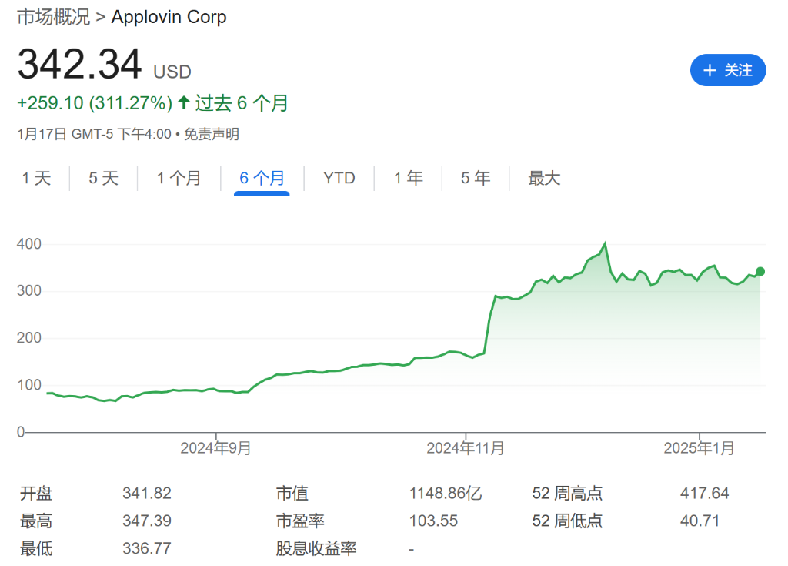Click the 市值 label
Screen dimensions: 788x566
292,493
